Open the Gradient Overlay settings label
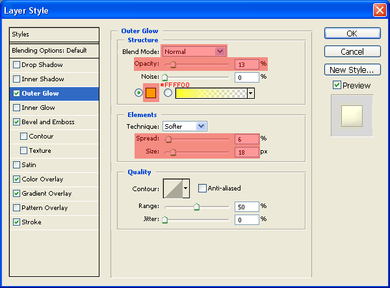Viewport: 390px width, 288px height. [x=47, y=194]
